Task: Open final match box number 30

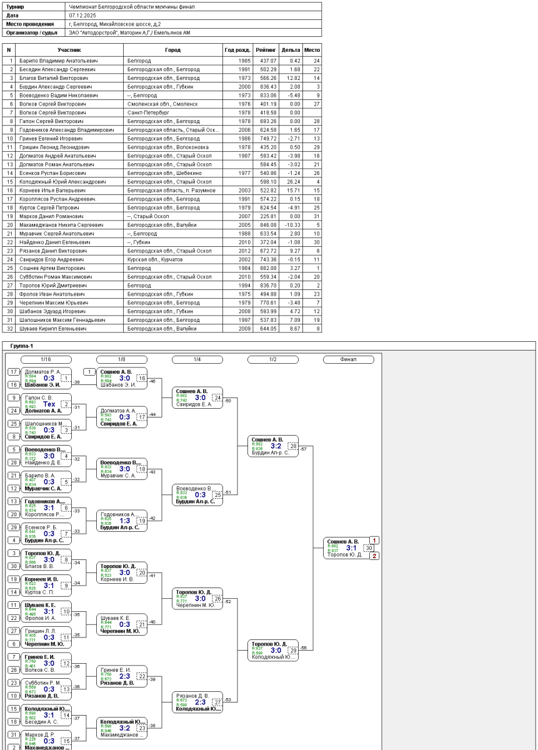Action: tap(348, 547)
